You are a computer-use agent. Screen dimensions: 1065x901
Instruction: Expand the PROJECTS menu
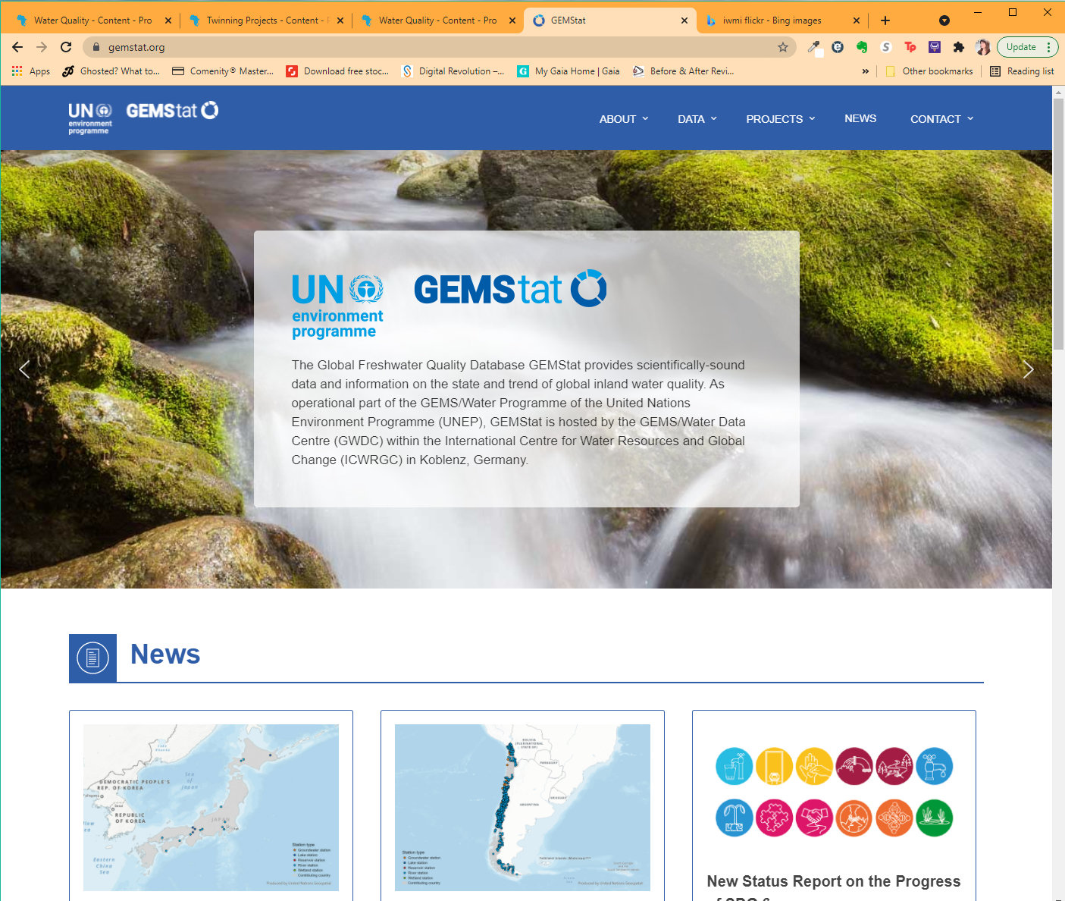(781, 119)
